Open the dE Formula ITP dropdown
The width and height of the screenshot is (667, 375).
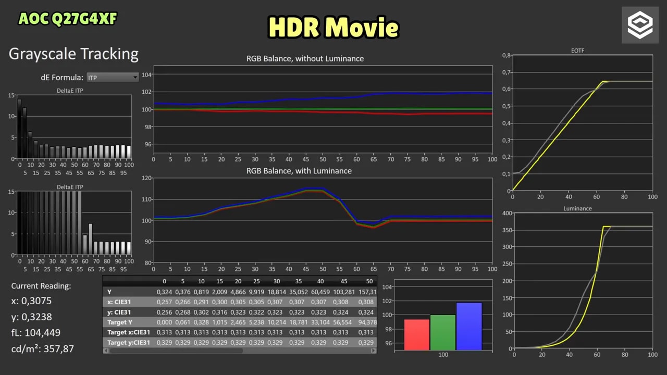(x=113, y=78)
